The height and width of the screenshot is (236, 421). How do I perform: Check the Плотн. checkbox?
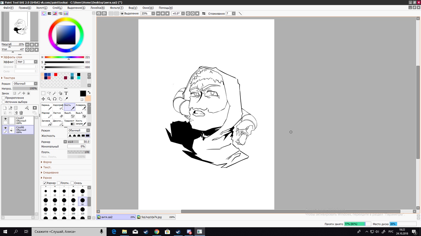click(59, 183)
